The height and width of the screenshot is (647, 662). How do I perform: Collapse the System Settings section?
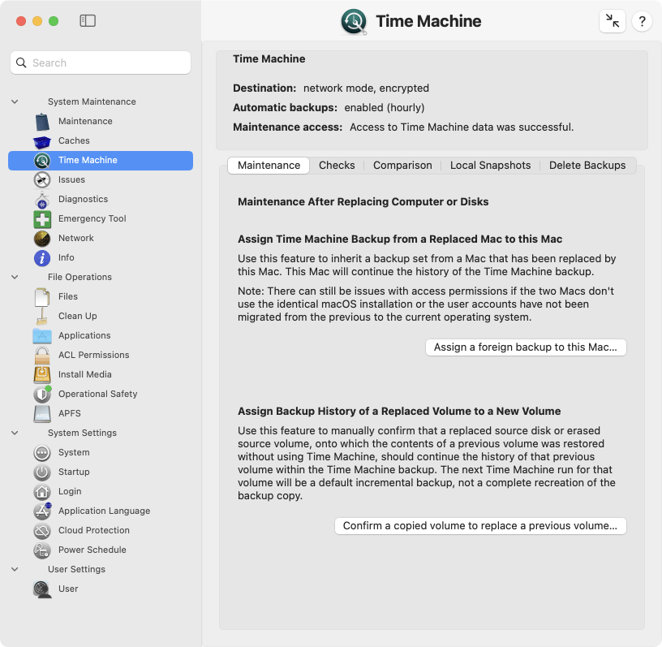click(x=15, y=433)
